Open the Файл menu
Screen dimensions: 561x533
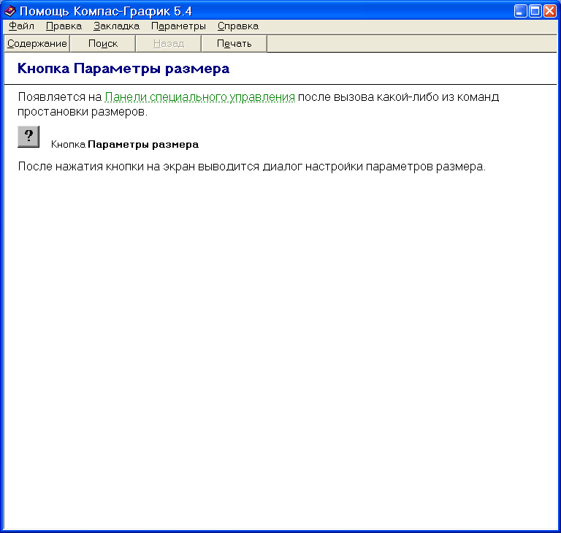[21, 26]
